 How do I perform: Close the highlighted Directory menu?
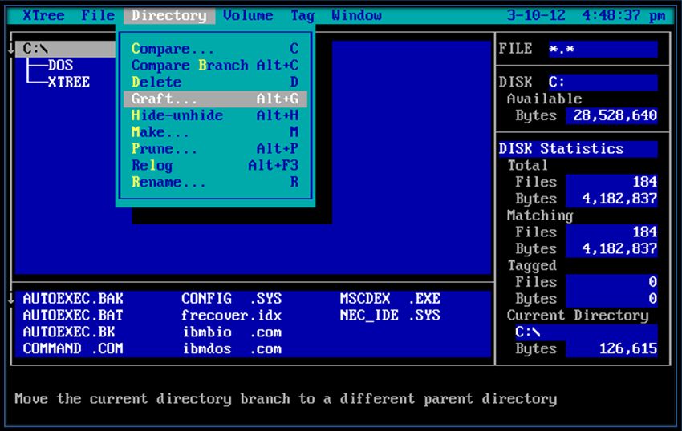(x=169, y=16)
